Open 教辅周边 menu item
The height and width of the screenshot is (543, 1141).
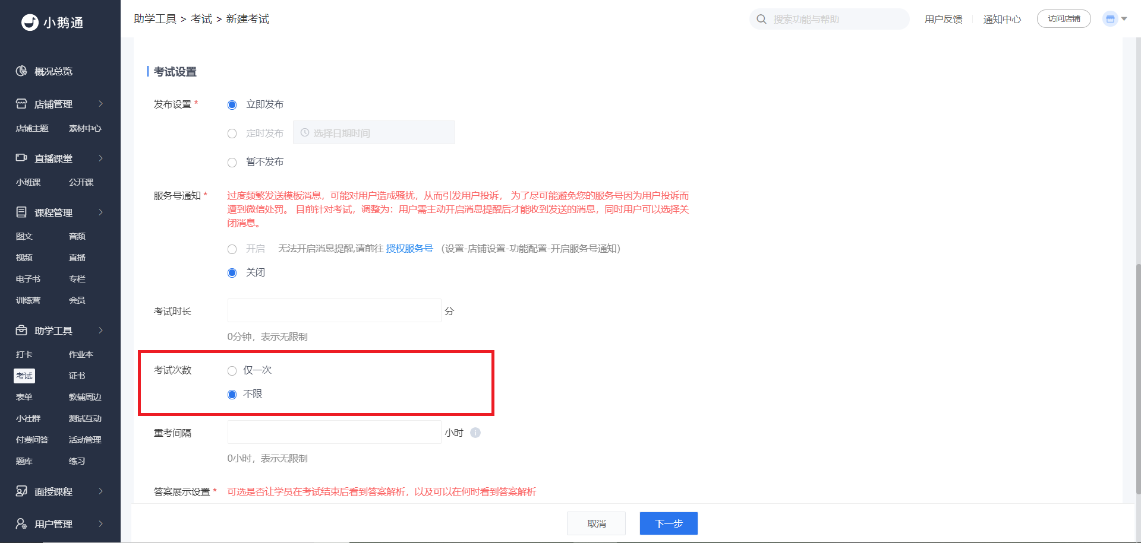tap(85, 397)
